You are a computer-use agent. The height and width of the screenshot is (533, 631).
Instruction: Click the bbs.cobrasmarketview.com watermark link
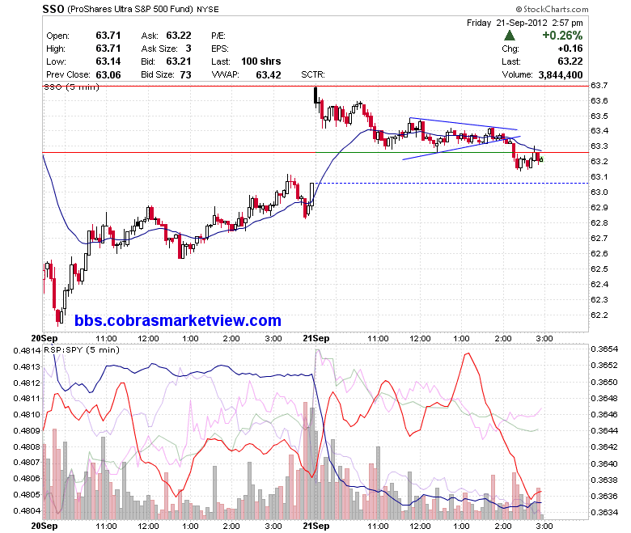point(177,320)
